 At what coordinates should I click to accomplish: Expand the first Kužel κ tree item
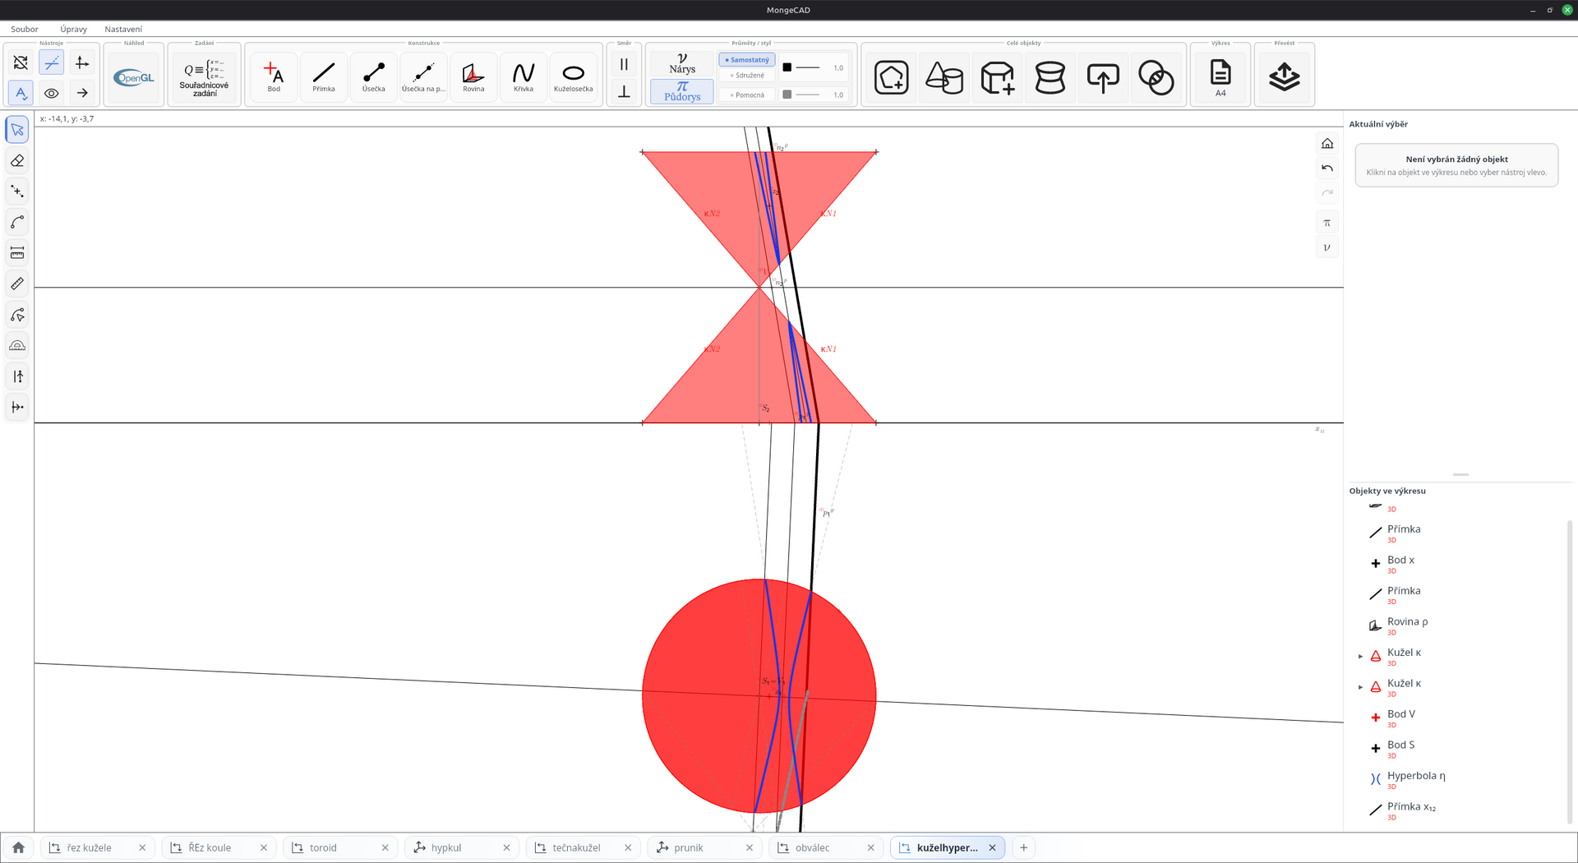1360,656
